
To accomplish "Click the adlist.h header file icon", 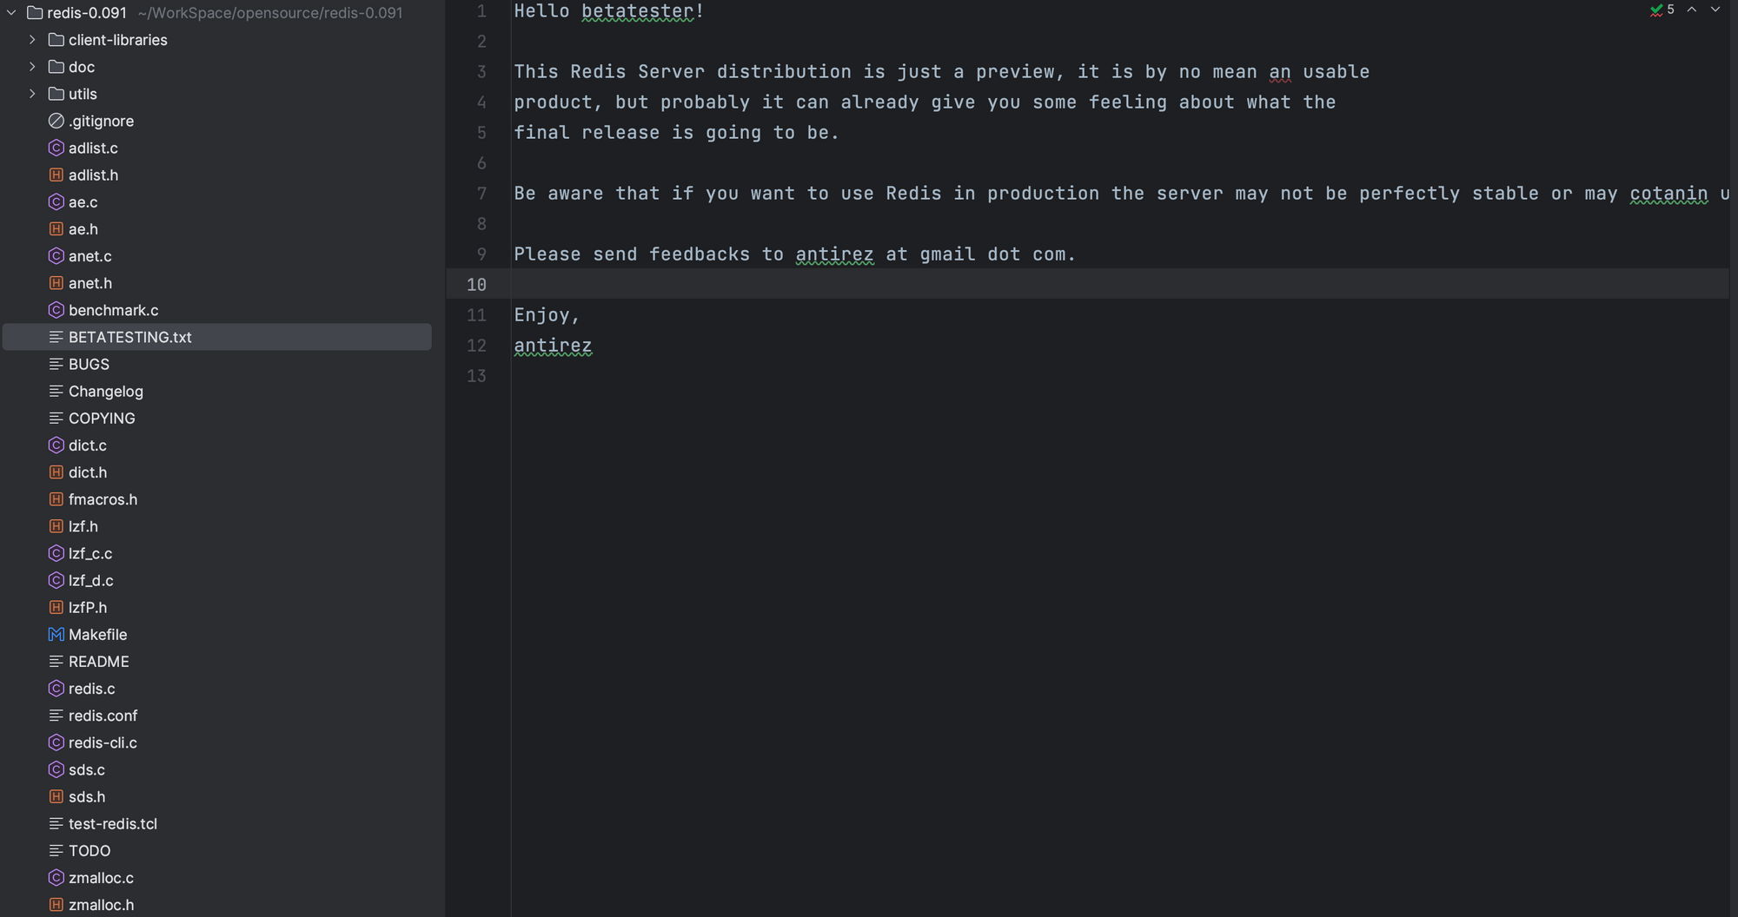I will coord(56,175).
